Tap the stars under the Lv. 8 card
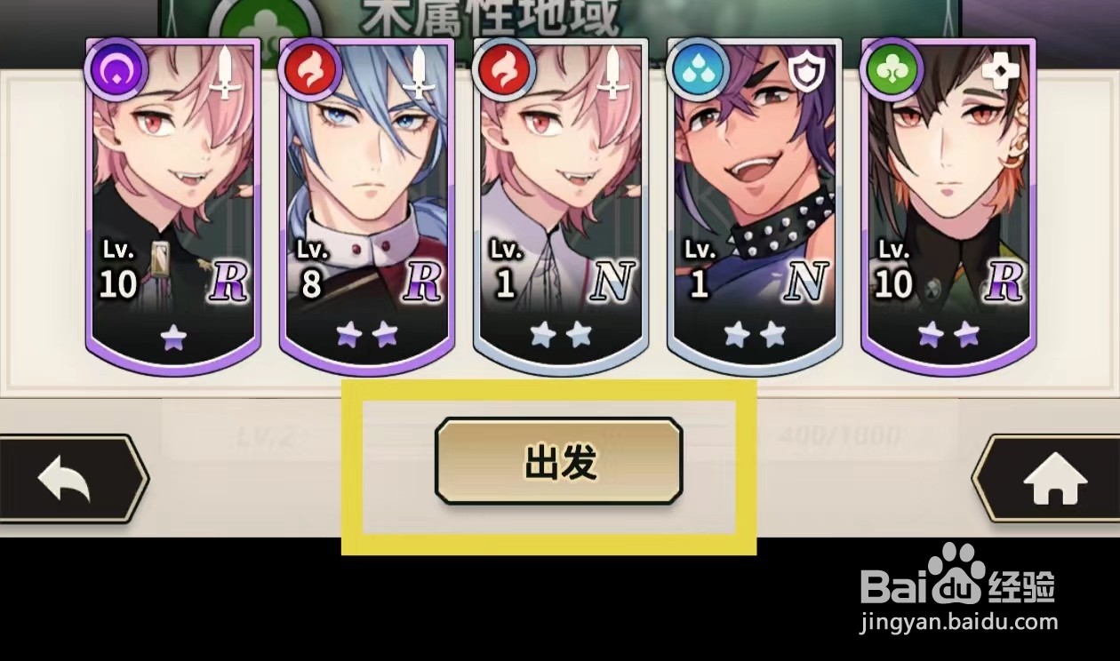Viewport: 1120px width, 661px height. [x=367, y=334]
